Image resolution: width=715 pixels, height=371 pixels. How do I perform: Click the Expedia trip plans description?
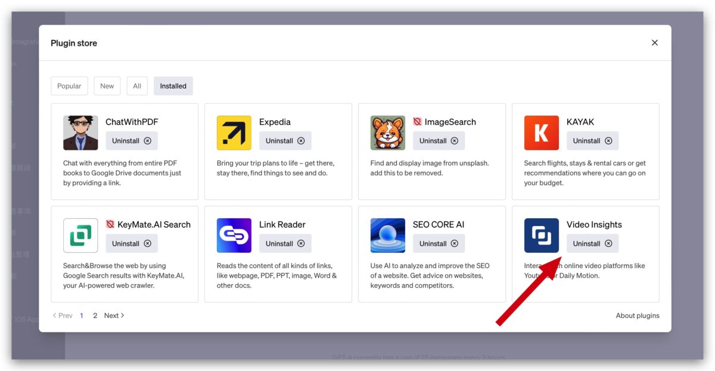[x=276, y=168]
